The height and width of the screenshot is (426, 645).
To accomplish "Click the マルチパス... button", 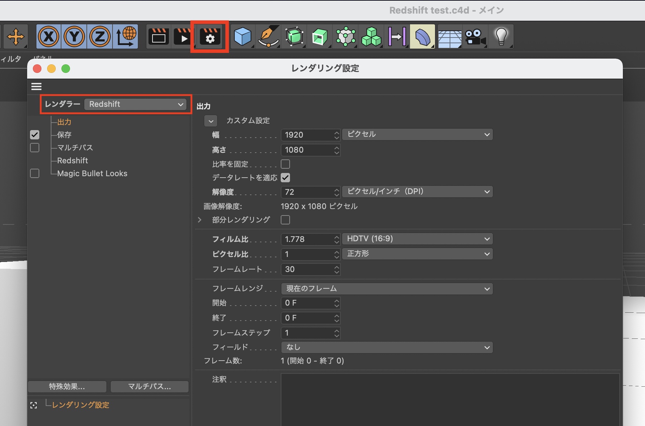I will (149, 386).
